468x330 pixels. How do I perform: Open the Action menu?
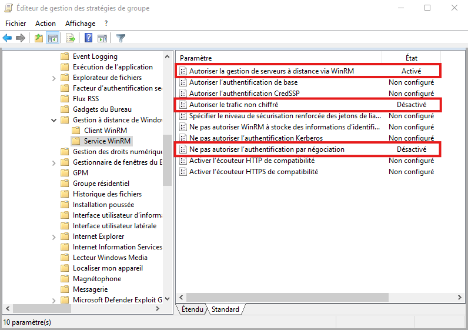point(45,24)
